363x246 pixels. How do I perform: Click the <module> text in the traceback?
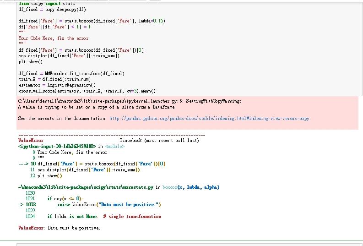(115, 147)
